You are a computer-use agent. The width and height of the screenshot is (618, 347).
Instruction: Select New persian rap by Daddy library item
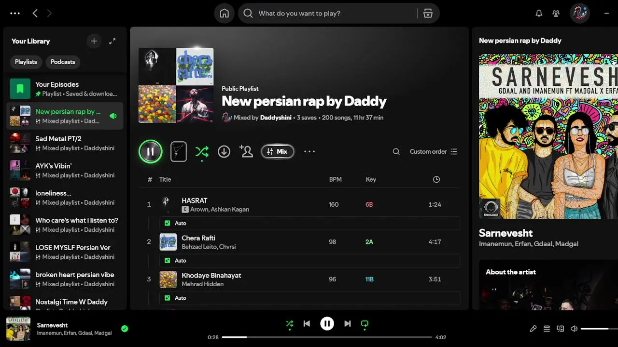pos(65,116)
